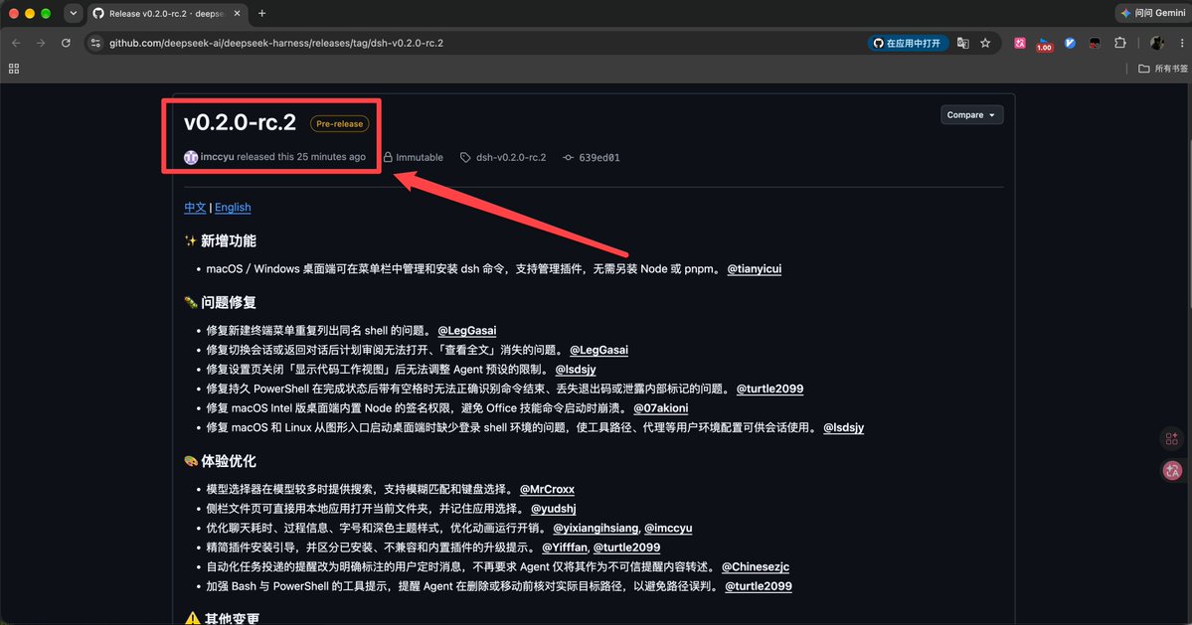The width and height of the screenshot is (1192, 625).
Task: Open @MrCroxx profile mention
Action: (548, 489)
